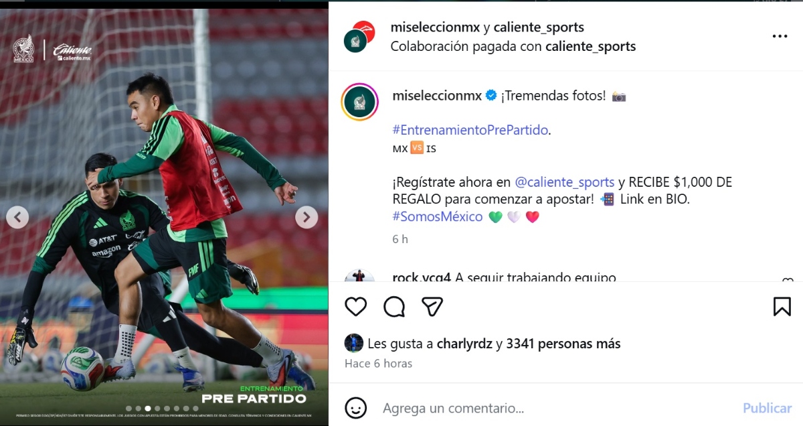View miseleccionmx story avatar in caption
The image size is (803, 426).
[x=360, y=102]
